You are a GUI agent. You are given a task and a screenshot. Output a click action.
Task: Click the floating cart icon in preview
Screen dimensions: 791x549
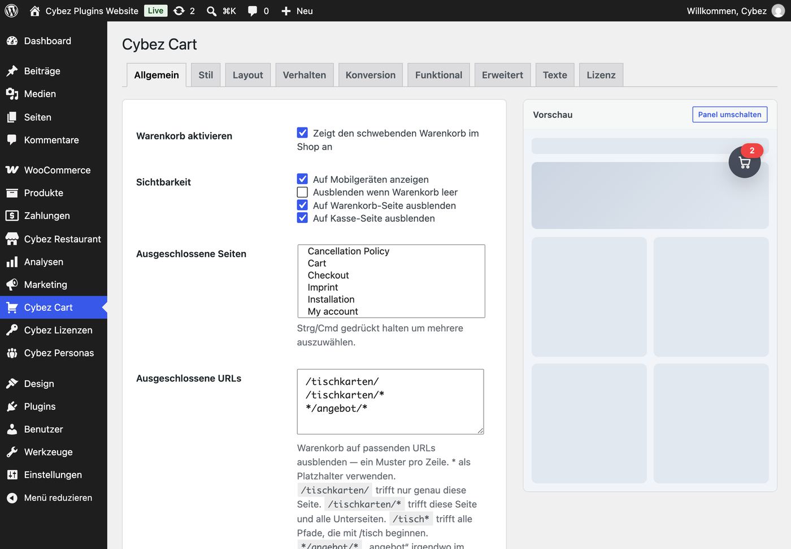coord(745,162)
